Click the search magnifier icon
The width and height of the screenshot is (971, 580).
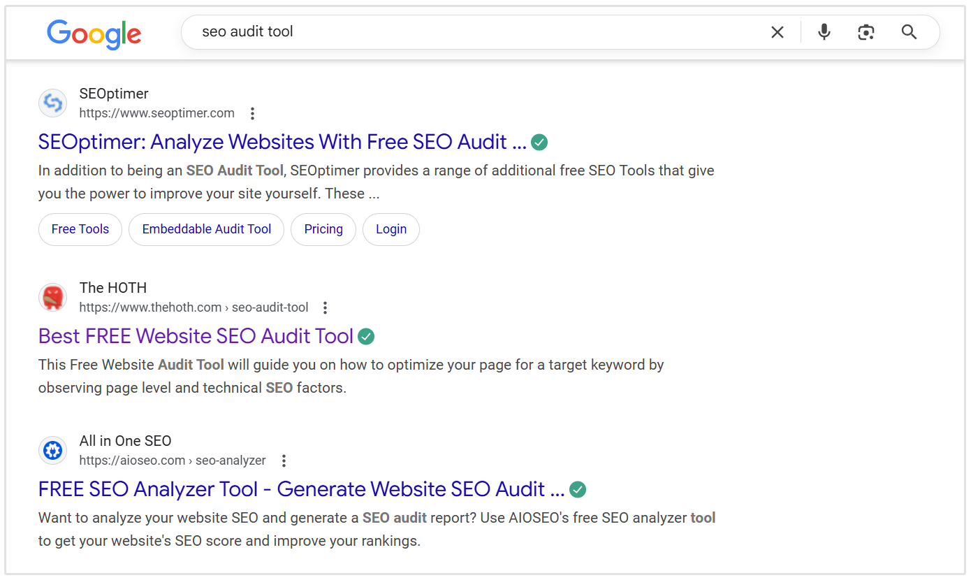tap(908, 32)
